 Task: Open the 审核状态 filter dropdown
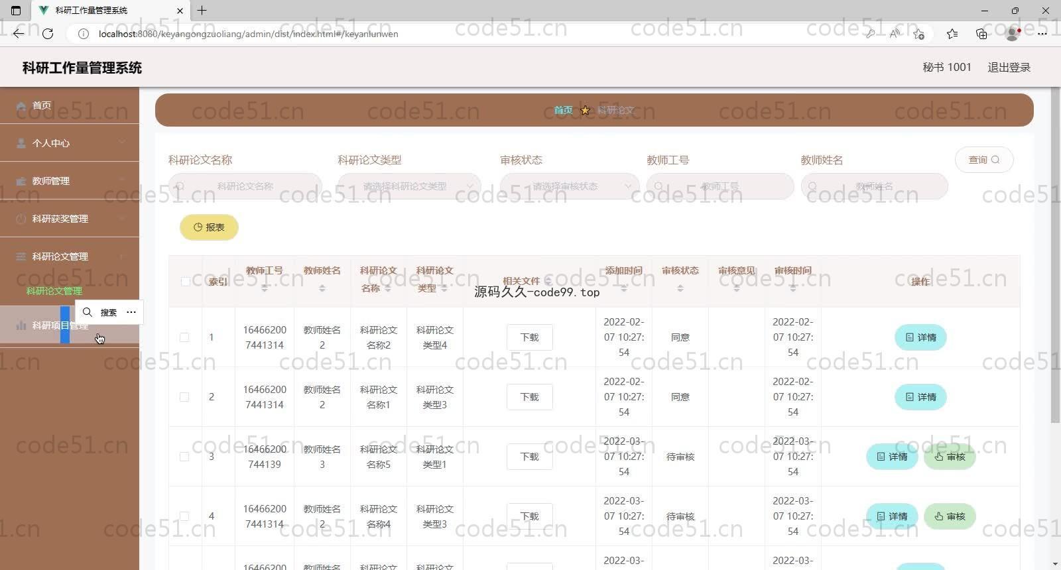point(569,186)
